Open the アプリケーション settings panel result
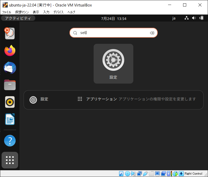The width and height of the screenshot is (208, 177). click(x=137, y=99)
